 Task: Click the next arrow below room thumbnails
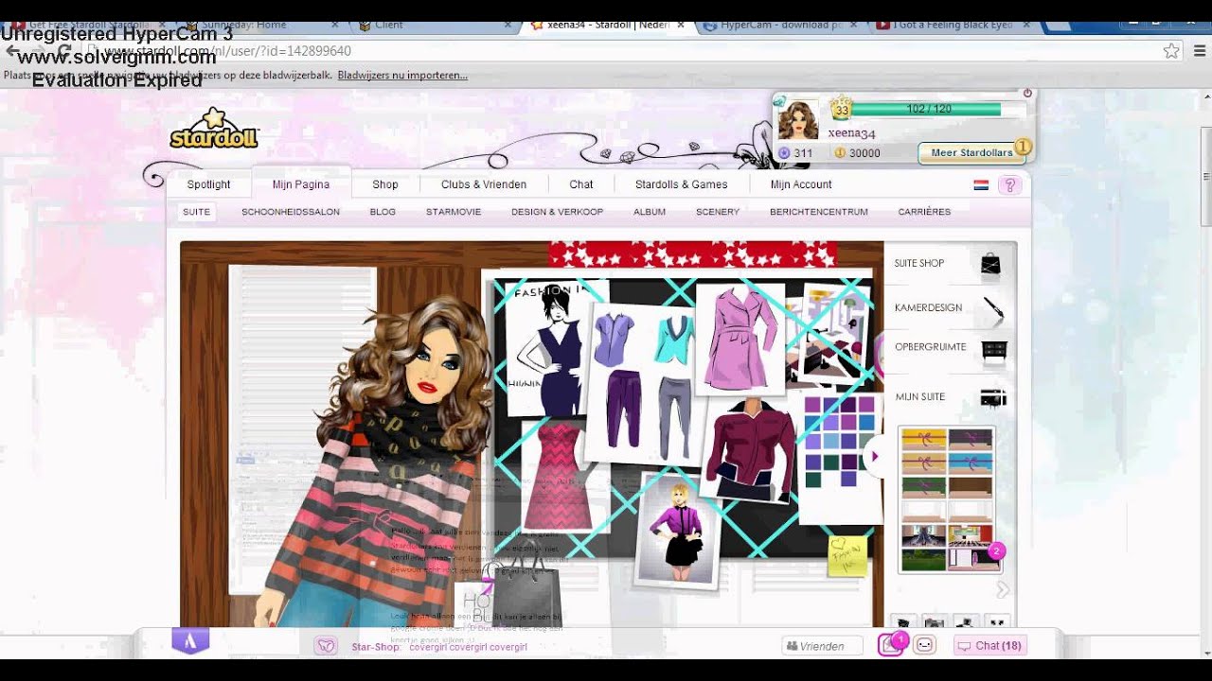point(1002,590)
